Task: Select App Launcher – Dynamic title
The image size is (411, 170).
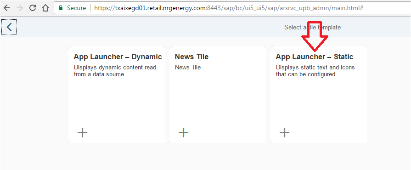Action: coord(118,57)
